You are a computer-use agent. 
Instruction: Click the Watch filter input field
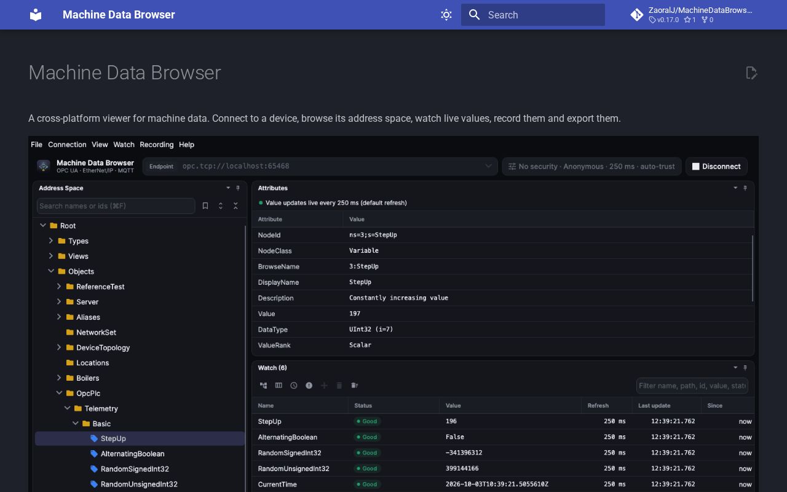(x=692, y=386)
